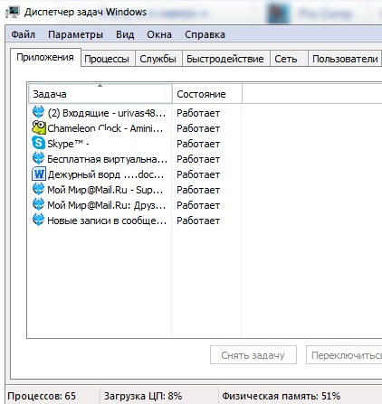Click the "Диспетчер задач Windows" window title

pos(85,12)
